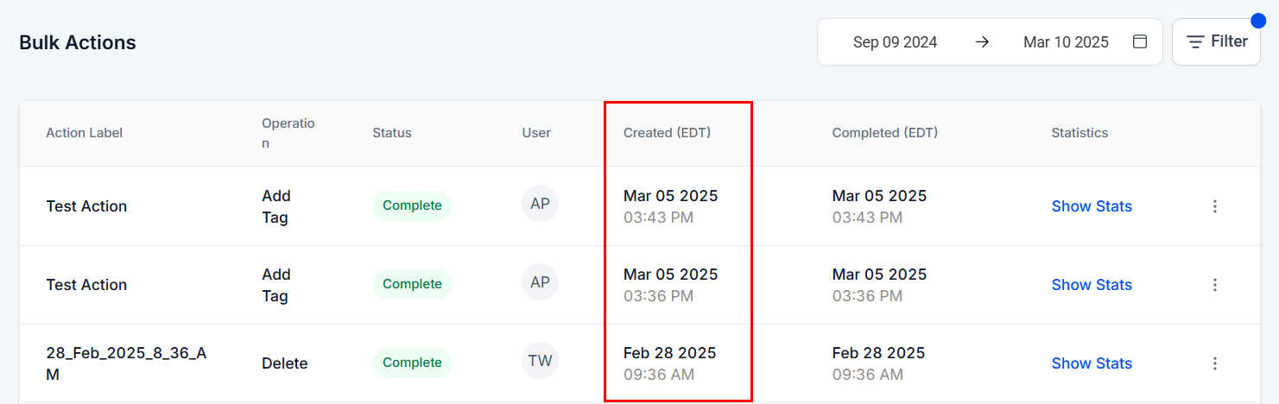This screenshot has height=404, width=1279.
Task: Show Stats for the Feb 28 Delete action
Action: (1092, 363)
